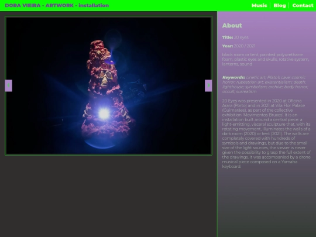
Task: Click the Year: 2020 / 2021 line
Action: pyautogui.click(x=239, y=46)
